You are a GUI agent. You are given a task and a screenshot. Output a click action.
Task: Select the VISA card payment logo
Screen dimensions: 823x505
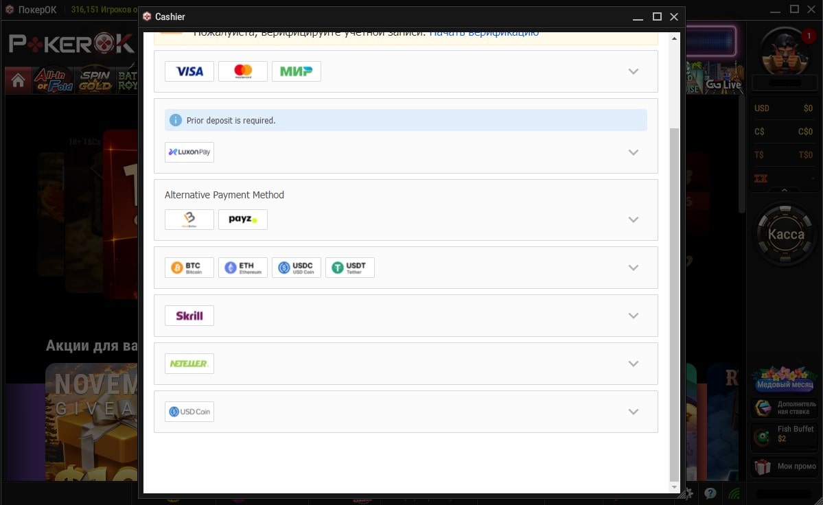point(189,71)
